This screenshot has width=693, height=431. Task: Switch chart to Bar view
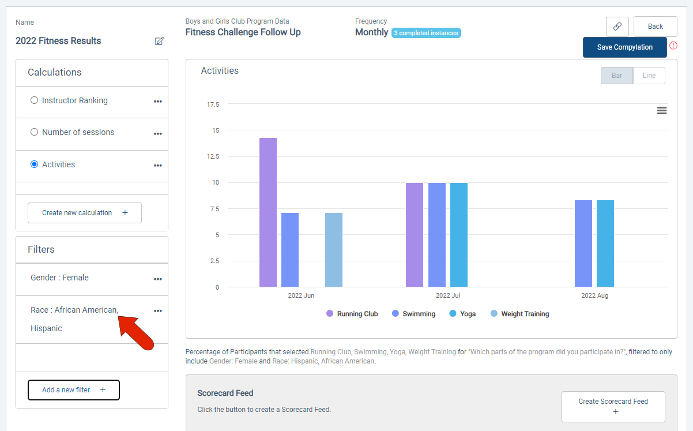(617, 76)
